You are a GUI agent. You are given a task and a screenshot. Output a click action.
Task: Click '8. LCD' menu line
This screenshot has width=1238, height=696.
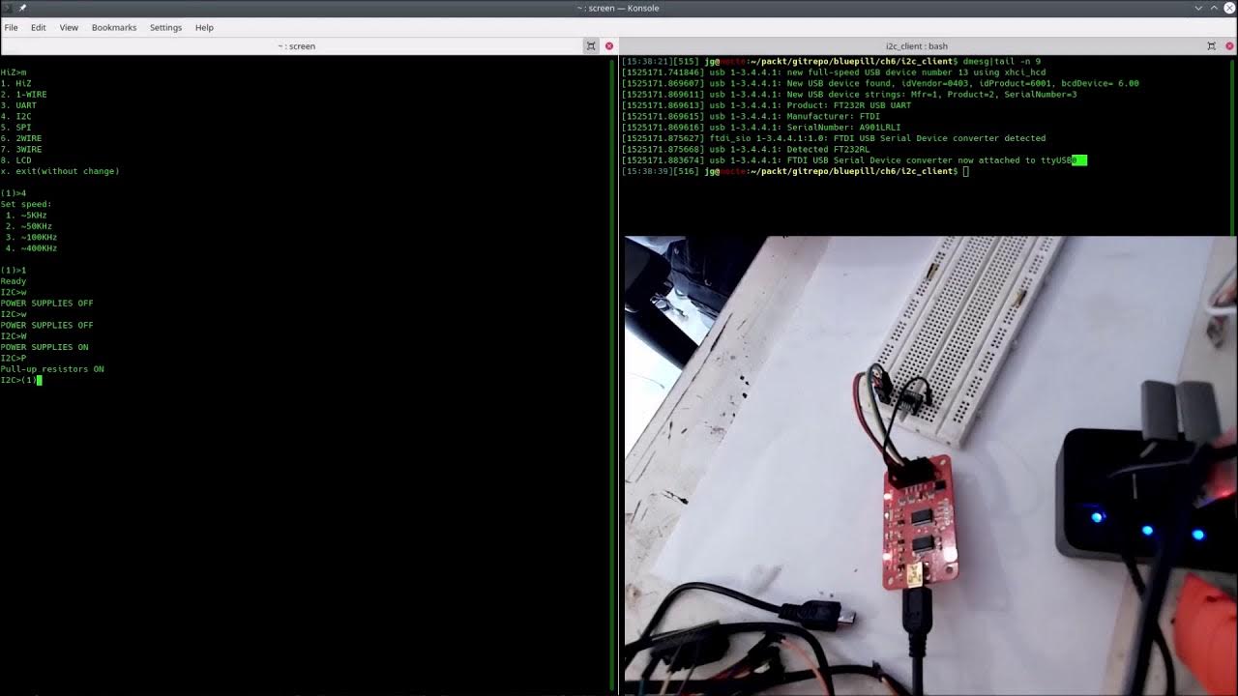[16, 160]
